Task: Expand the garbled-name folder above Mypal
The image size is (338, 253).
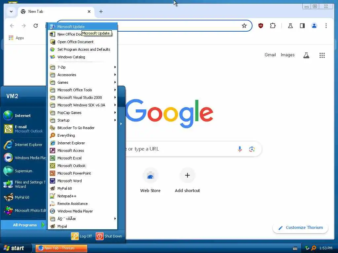Action: [x=83, y=219]
